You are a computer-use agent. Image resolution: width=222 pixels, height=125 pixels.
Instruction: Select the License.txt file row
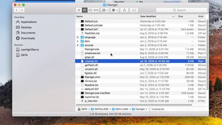pyautogui.click(x=140, y=61)
